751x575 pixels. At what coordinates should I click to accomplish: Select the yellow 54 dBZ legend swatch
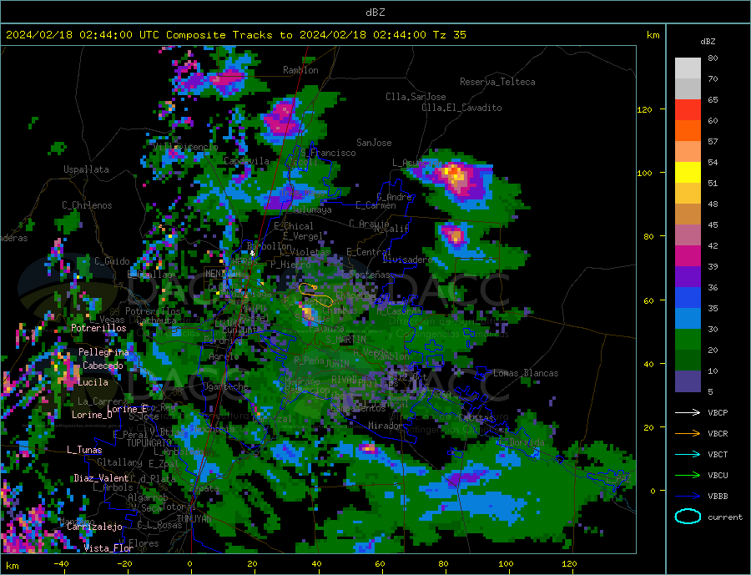(x=688, y=173)
